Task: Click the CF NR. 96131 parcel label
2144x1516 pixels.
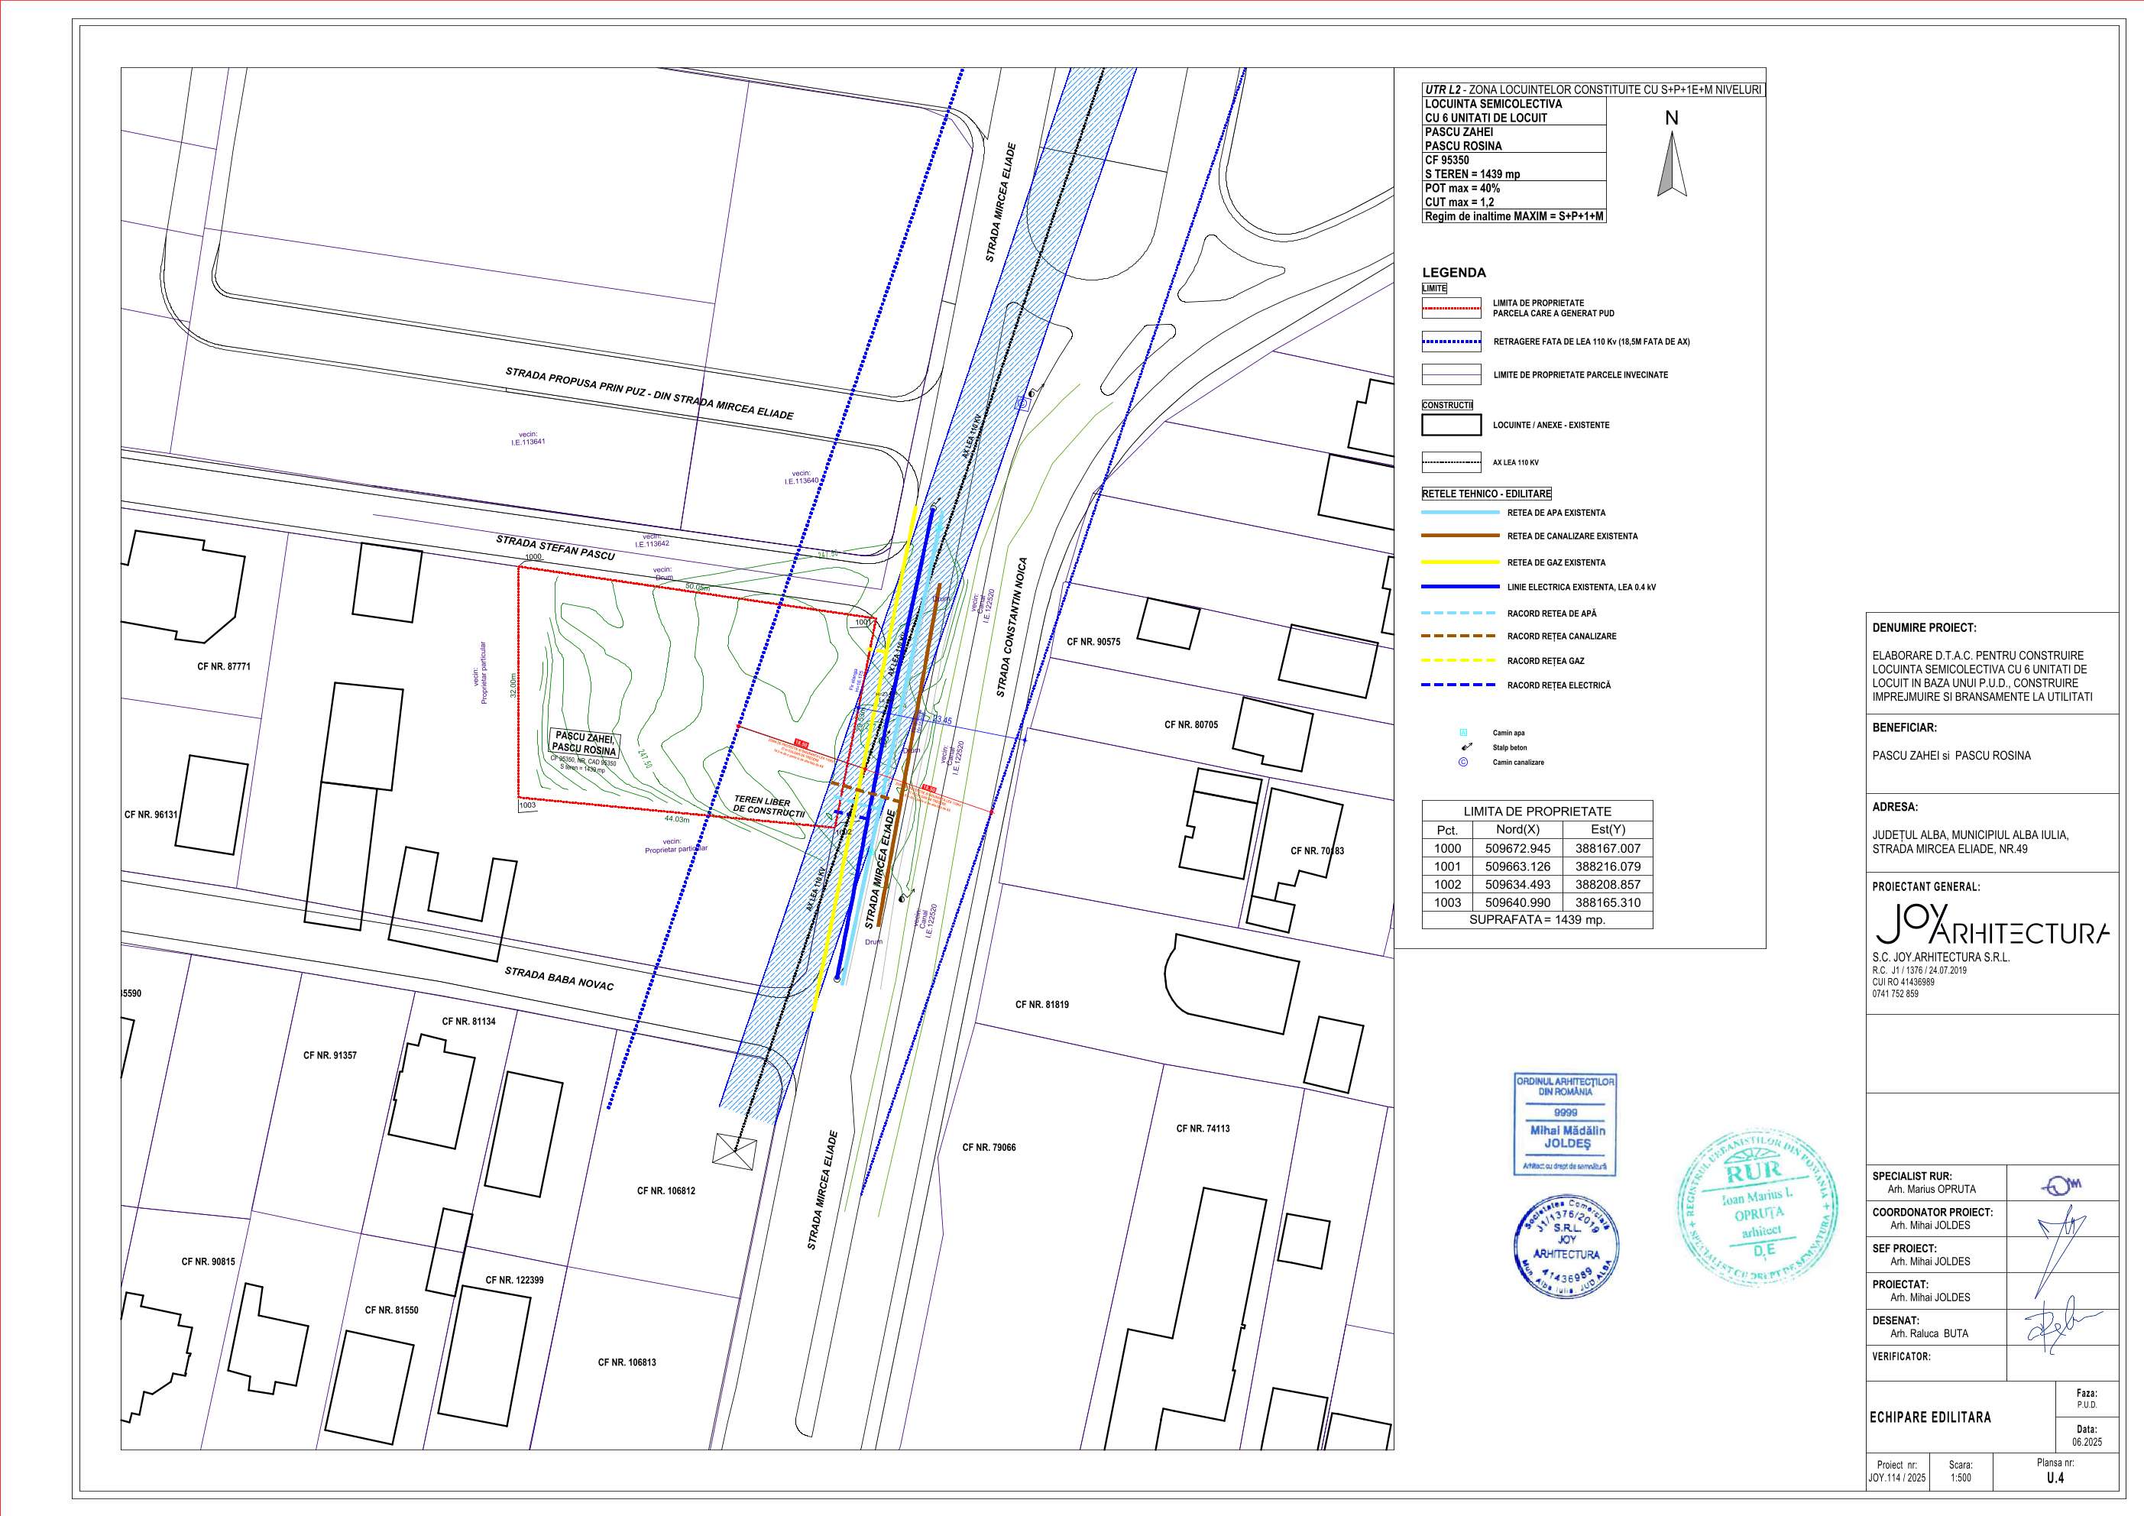Action: [151, 815]
